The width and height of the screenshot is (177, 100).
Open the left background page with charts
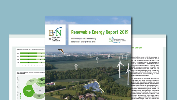tap(27, 67)
